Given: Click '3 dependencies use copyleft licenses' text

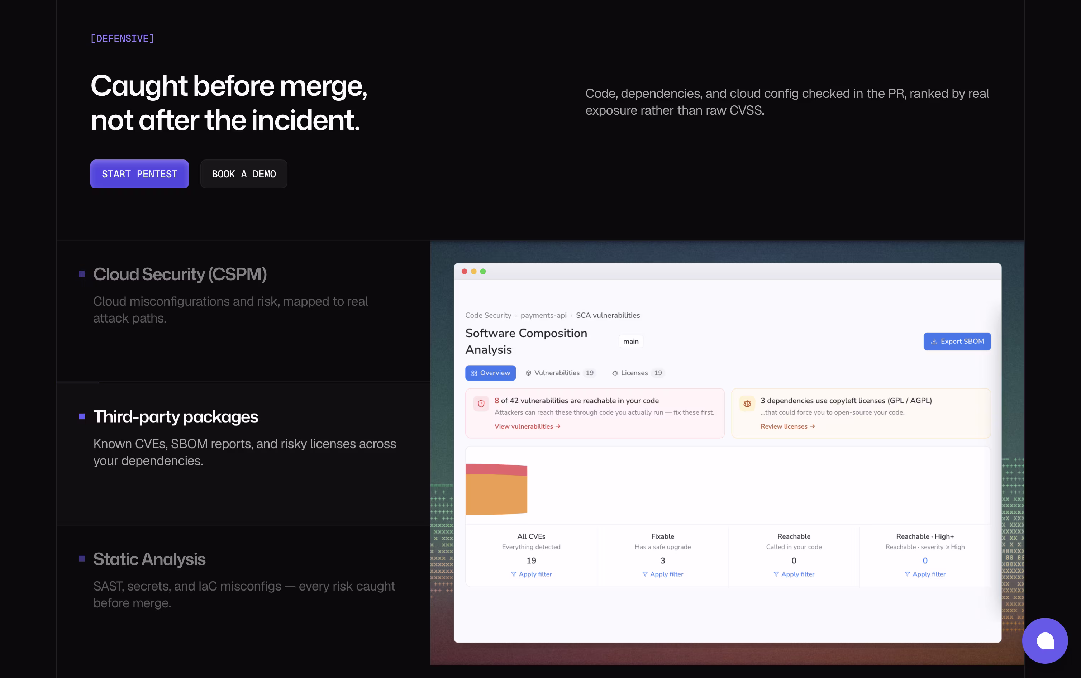Looking at the screenshot, I should tap(846, 400).
